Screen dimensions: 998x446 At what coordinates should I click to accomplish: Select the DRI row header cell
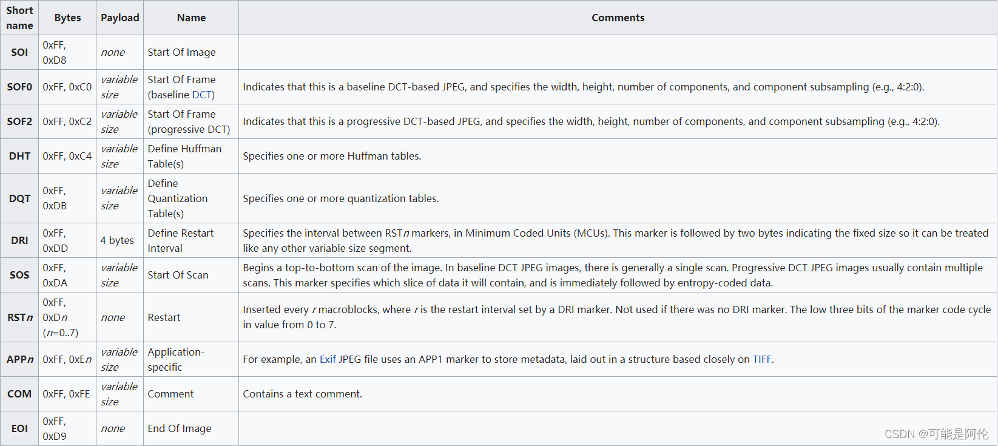19,240
